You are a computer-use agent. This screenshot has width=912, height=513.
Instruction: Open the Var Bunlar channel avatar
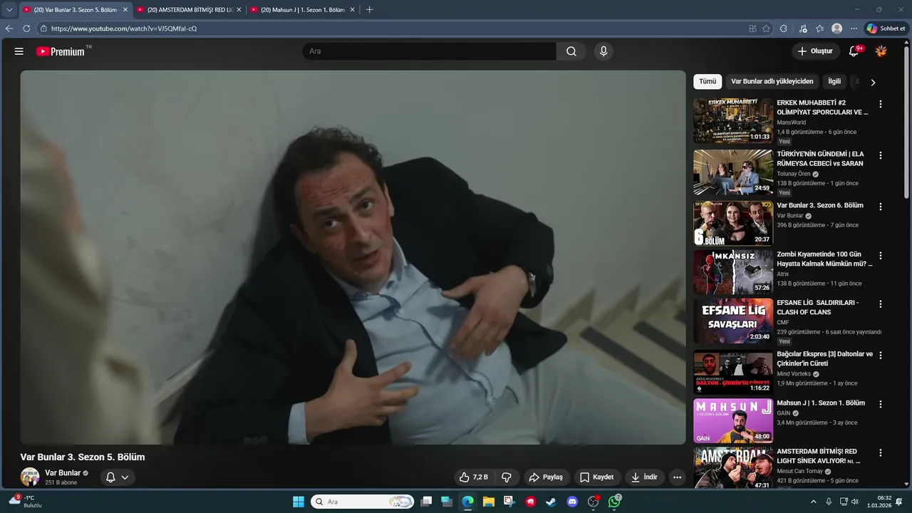click(30, 477)
